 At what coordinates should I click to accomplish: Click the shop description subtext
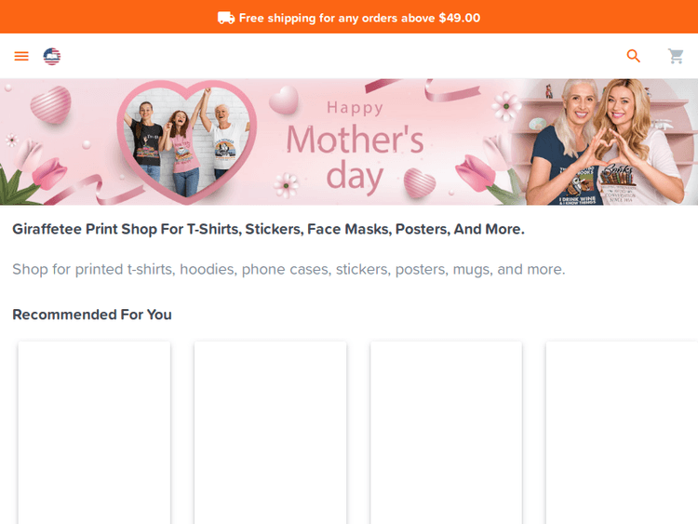pyautogui.click(x=289, y=270)
